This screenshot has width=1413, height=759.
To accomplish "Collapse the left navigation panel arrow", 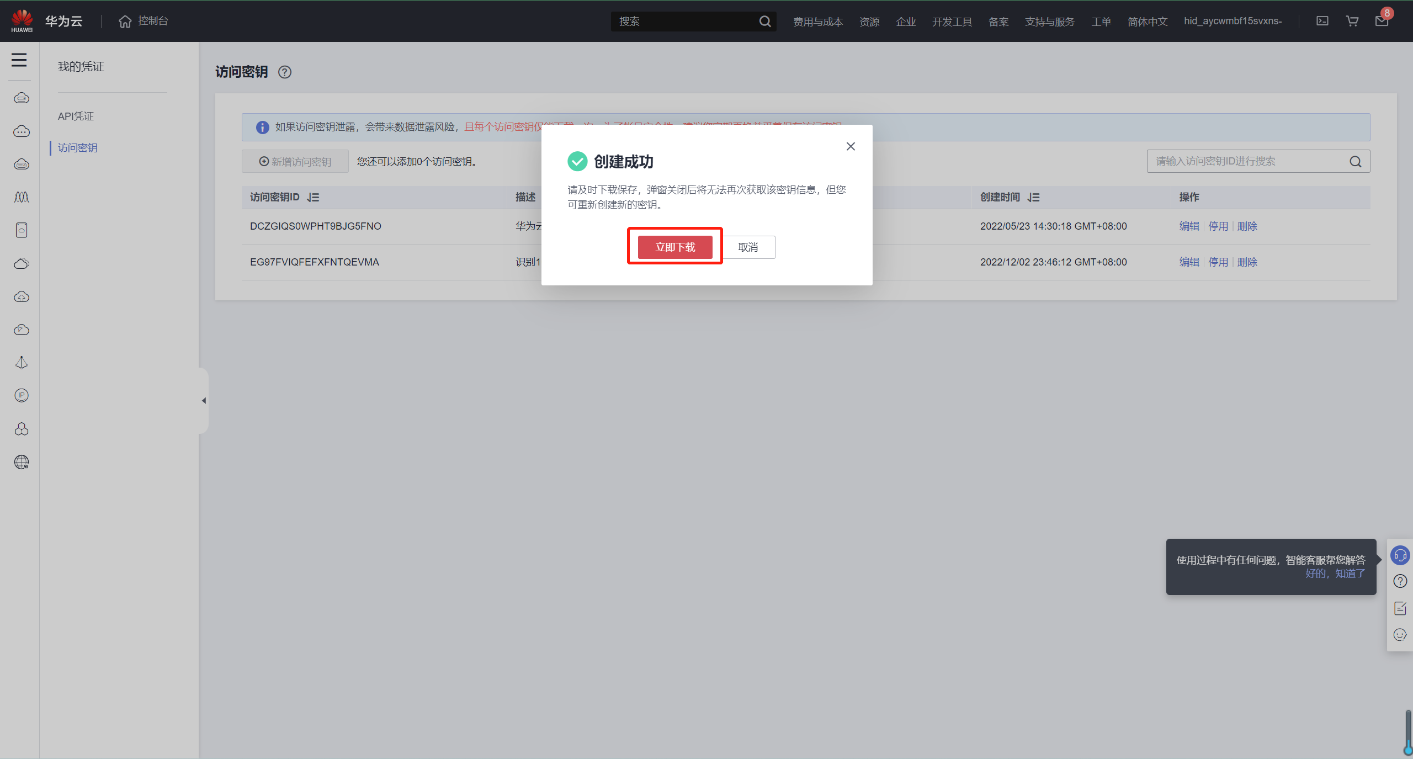I will pos(204,401).
